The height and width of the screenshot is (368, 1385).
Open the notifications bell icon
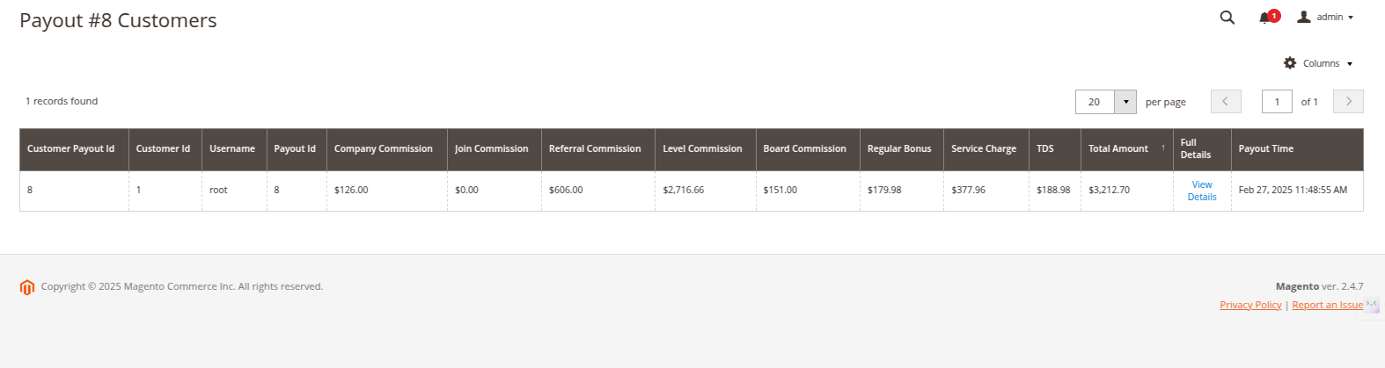[x=1265, y=18]
